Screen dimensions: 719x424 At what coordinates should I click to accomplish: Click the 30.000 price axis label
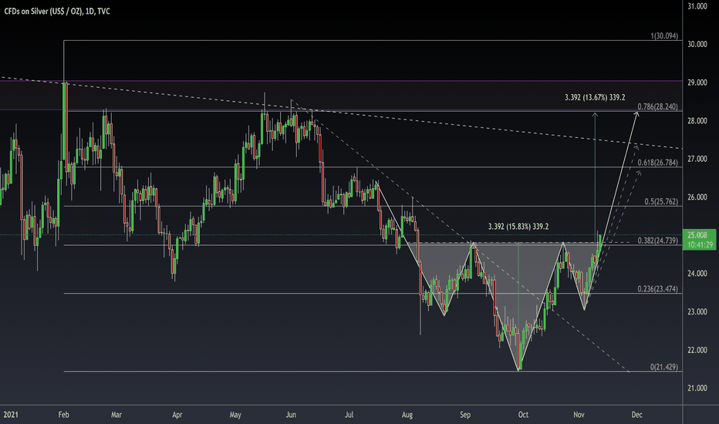[697, 45]
